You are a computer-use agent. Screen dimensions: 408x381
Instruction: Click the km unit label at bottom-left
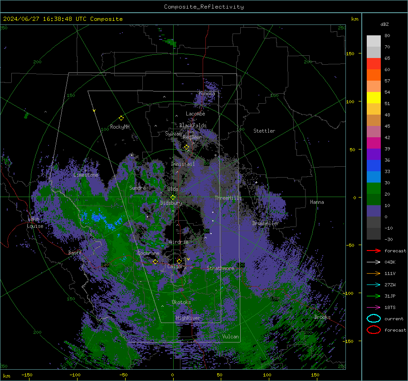click(x=6, y=376)
